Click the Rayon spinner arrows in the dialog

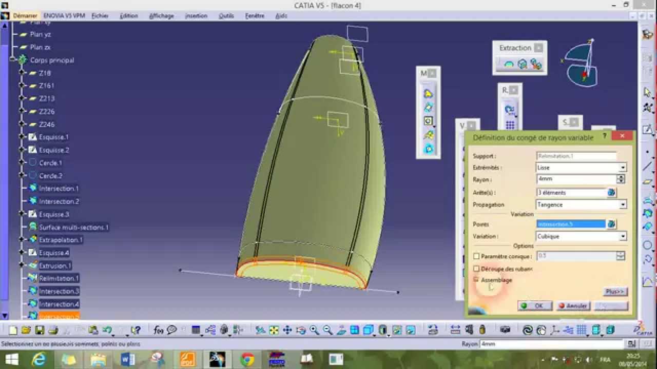[621, 179]
